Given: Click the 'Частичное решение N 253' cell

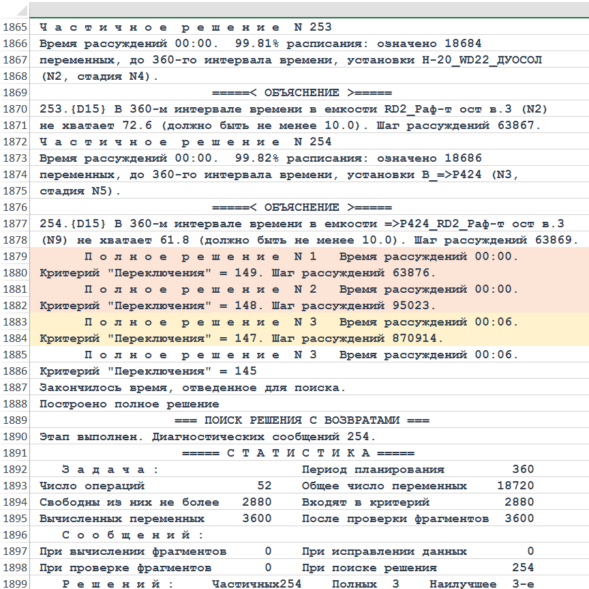Looking at the screenshot, I should (185, 27).
